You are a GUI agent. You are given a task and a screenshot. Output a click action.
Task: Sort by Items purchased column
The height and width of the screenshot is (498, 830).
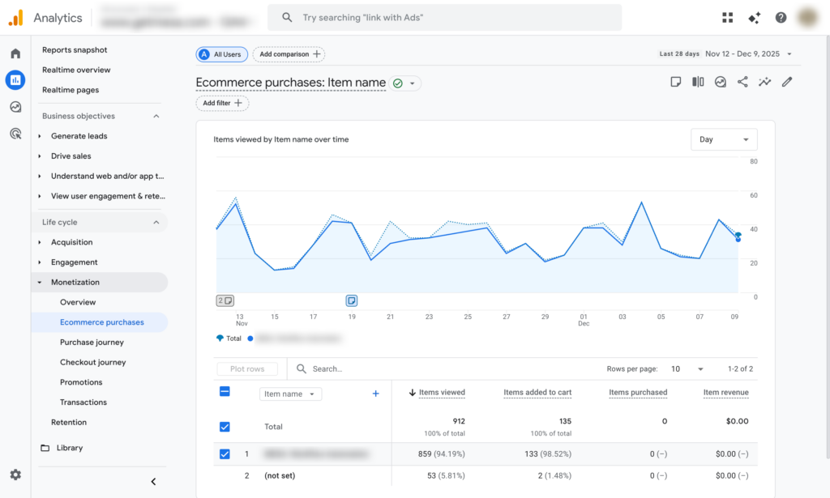click(x=638, y=393)
